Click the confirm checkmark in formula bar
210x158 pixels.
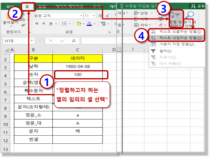pyautogui.click(x=62, y=41)
